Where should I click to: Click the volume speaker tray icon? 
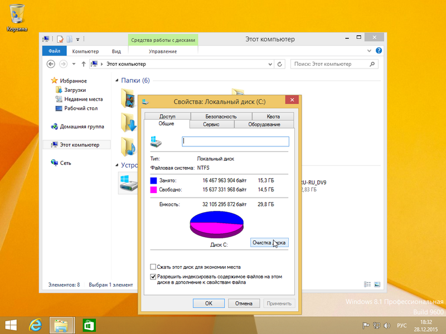[x=387, y=325]
